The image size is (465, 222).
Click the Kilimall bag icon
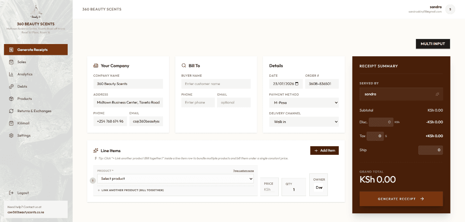pyautogui.click(x=11, y=123)
